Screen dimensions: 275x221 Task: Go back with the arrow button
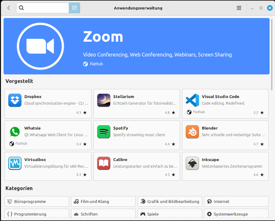tap(9, 8)
